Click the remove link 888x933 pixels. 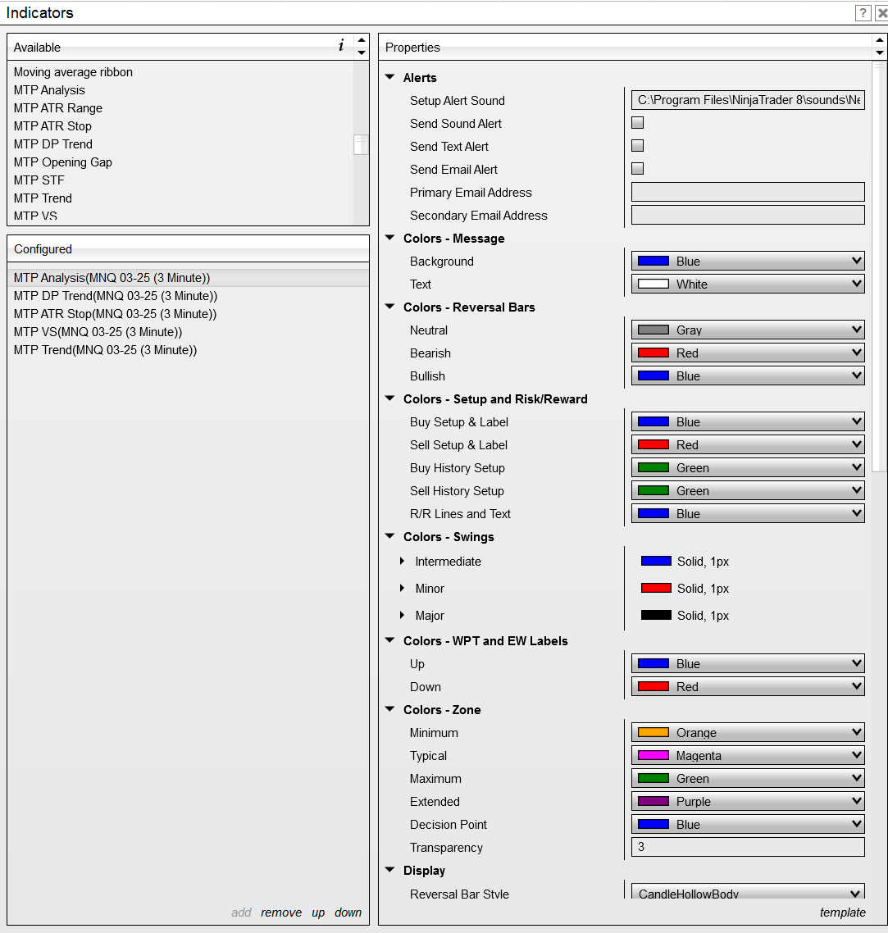coord(281,913)
